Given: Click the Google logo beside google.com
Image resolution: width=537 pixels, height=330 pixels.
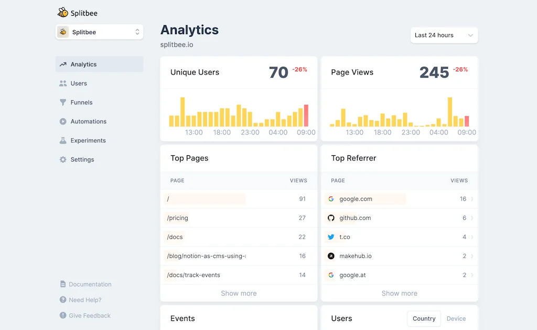Looking at the screenshot, I should pos(331,199).
